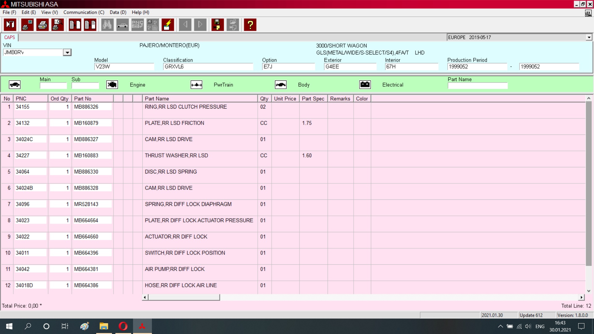Click the Part Name search field
This screenshot has height=334, width=594.
point(477,86)
